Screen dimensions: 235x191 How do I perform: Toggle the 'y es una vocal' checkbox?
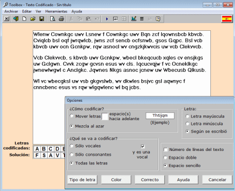(143, 146)
